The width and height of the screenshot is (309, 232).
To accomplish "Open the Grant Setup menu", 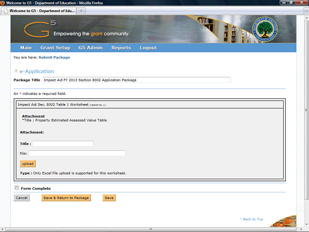I will pos(55,47).
